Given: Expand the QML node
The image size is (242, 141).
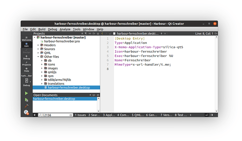Looking at the screenshot, I should point(38,53).
